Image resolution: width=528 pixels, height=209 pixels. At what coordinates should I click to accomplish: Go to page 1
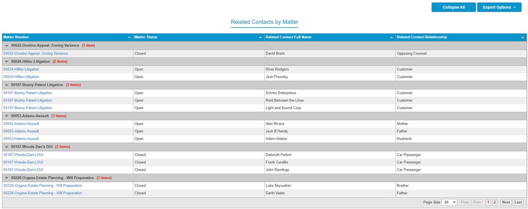[x=488, y=202]
